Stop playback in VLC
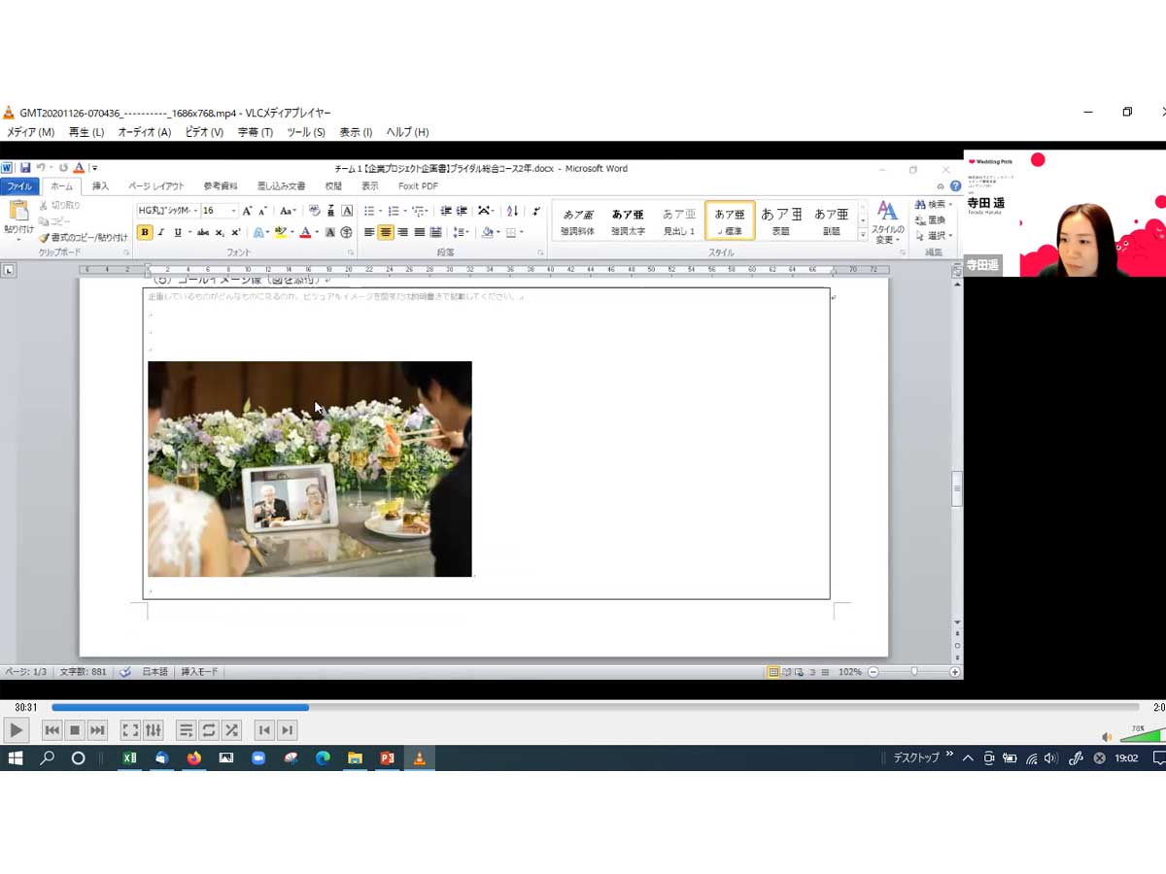The image size is (1166, 874). 75,730
